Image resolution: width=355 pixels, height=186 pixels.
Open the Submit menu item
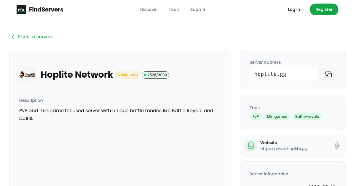click(x=198, y=9)
